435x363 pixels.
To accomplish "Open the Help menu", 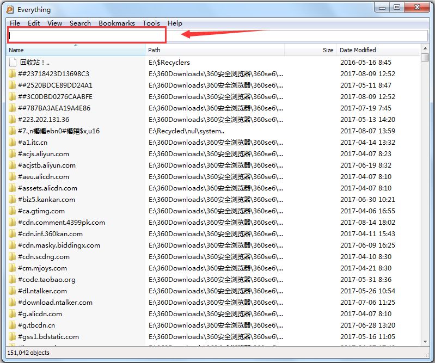I will pyautogui.click(x=175, y=23).
